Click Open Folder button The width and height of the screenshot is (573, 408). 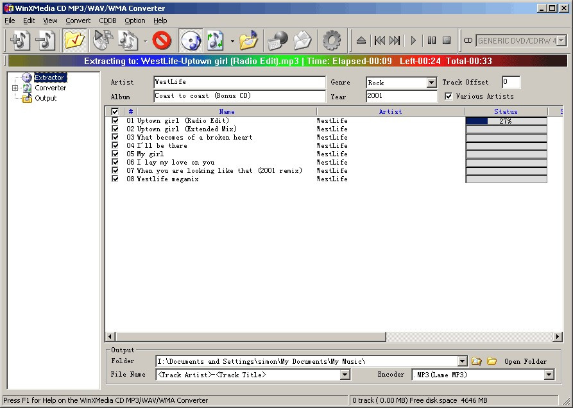(526, 361)
